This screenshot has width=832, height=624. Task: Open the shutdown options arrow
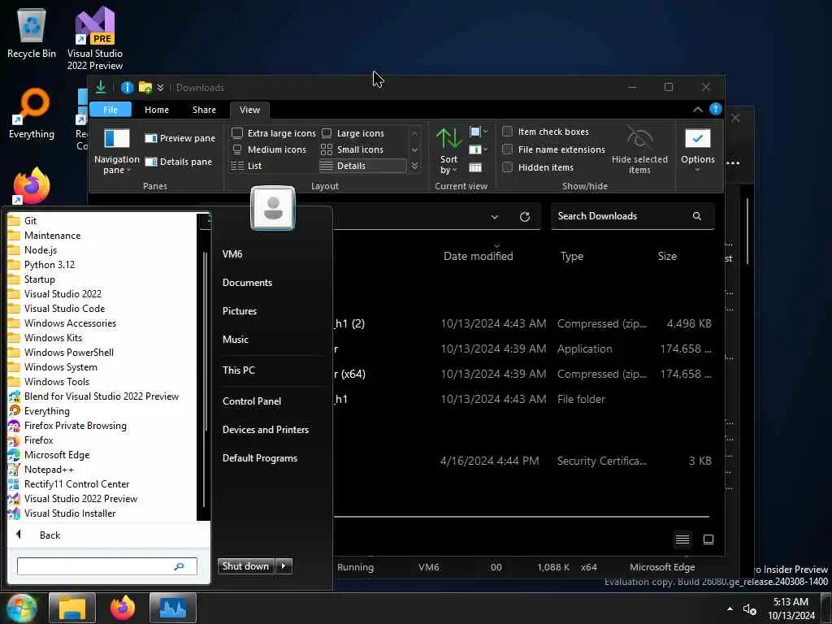point(284,566)
